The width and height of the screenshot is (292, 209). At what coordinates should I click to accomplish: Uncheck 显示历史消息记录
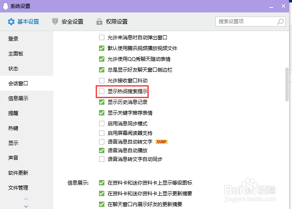[x=101, y=102]
